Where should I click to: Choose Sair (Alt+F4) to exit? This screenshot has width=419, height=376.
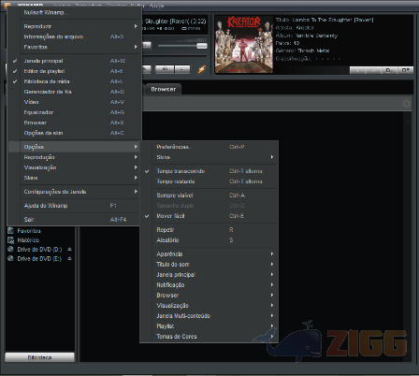[x=74, y=219]
